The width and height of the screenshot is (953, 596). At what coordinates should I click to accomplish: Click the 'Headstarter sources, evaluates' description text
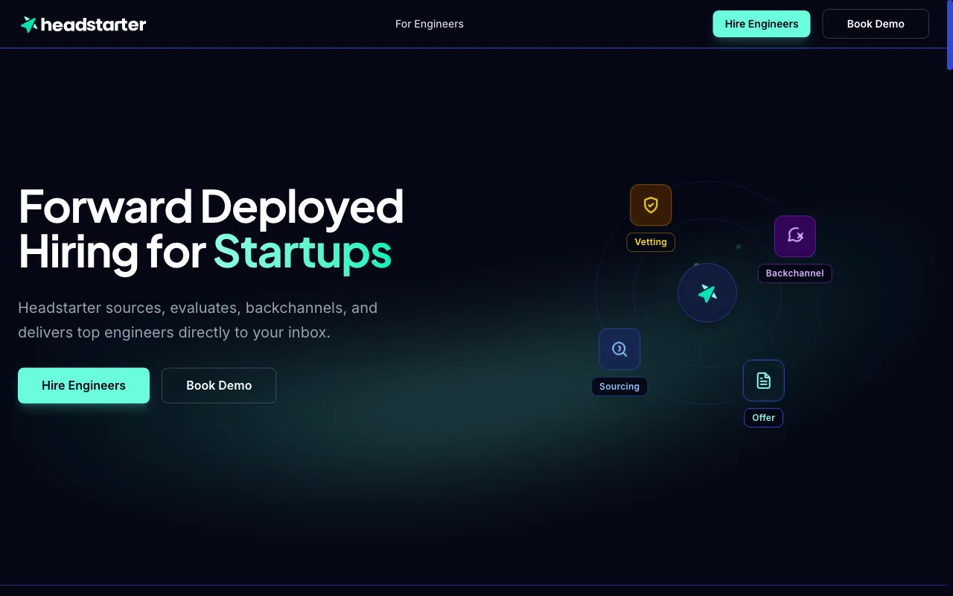[197, 320]
